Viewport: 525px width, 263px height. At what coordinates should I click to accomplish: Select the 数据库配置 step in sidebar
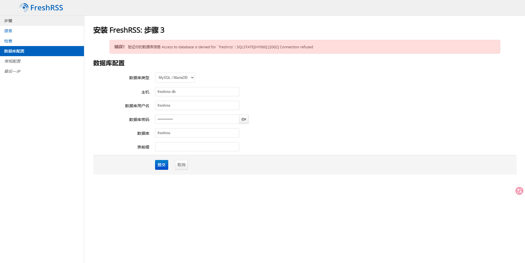14,51
